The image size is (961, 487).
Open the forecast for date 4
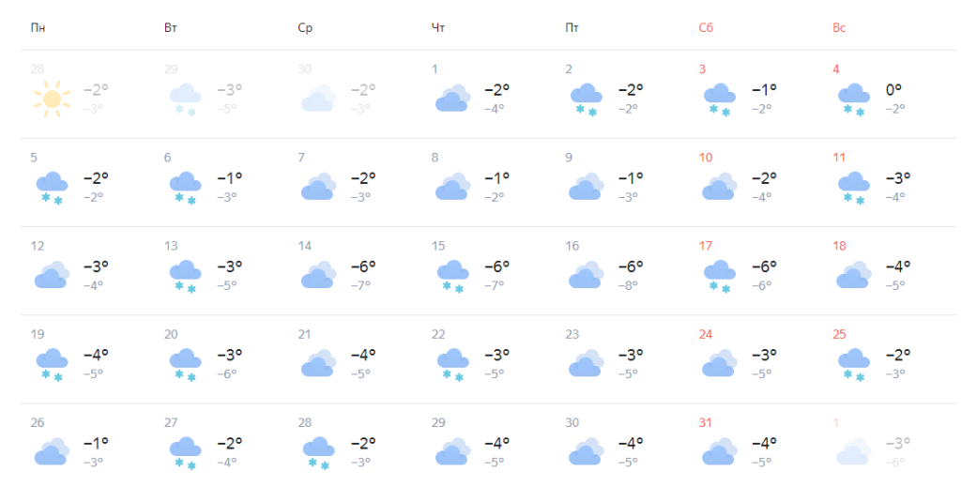836,69
